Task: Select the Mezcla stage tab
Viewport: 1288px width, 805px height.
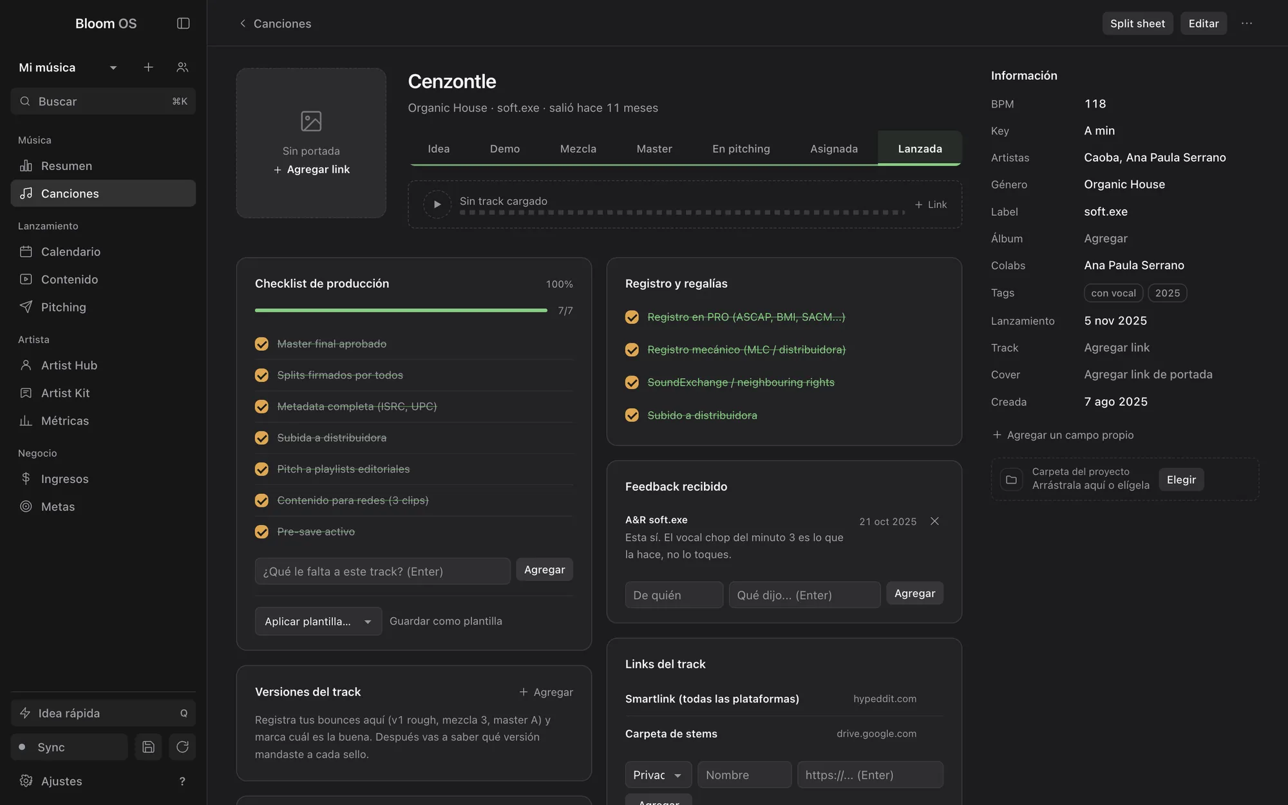Action: (x=578, y=149)
